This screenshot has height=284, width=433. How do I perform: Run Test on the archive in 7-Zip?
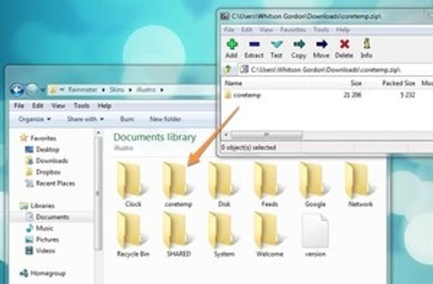[x=277, y=49]
